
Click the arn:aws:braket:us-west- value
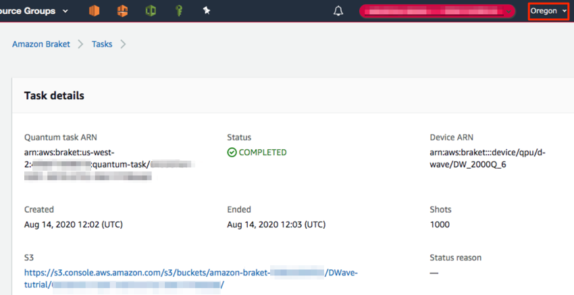(70, 153)
